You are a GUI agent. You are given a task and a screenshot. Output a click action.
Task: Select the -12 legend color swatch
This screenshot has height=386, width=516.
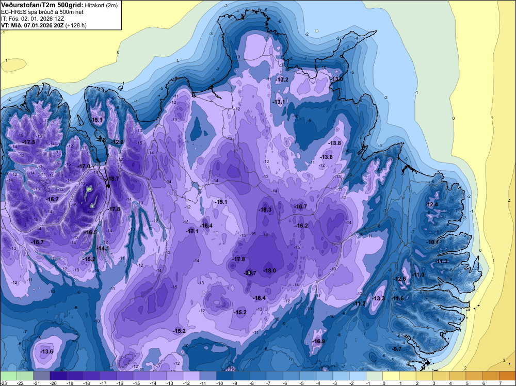tap(191, 376)
